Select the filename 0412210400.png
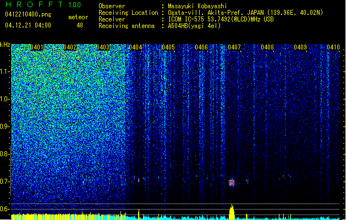Image resolution: width=346 pixels, height=220 pixels. click(x=28, y=15)
